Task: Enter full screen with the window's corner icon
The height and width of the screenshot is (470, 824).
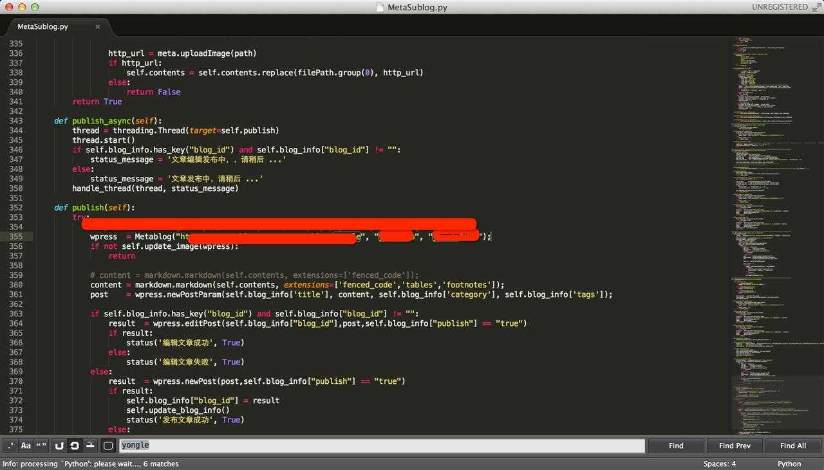Action: click(x=816, y=7)
